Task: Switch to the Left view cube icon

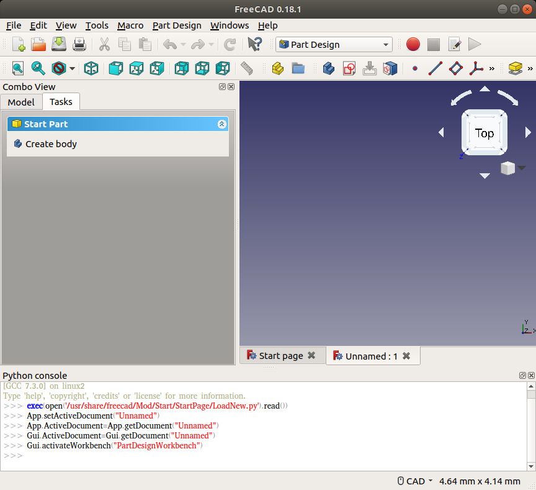Action: [223, 68]
